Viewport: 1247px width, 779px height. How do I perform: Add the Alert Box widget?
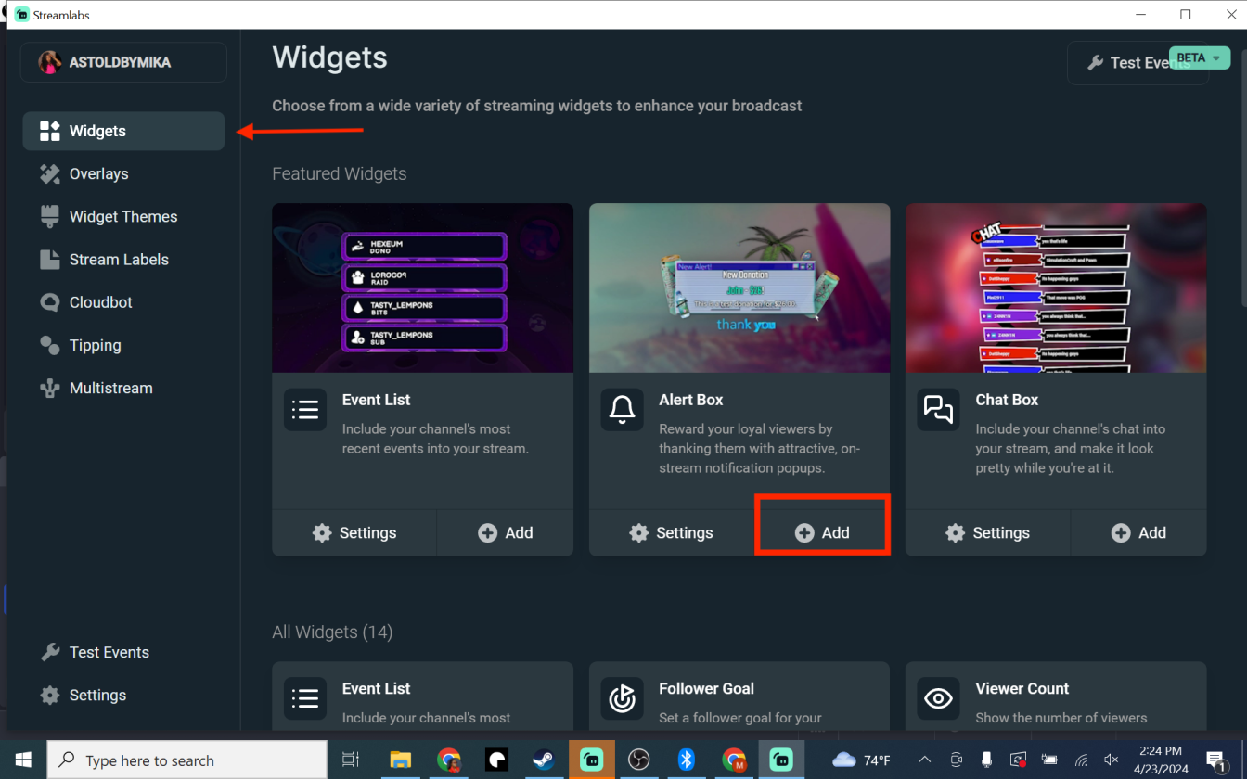point(822,532)
